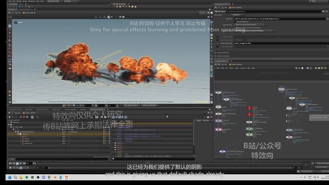
Task: Open the Windows Start menu
Action: point(10,177)
